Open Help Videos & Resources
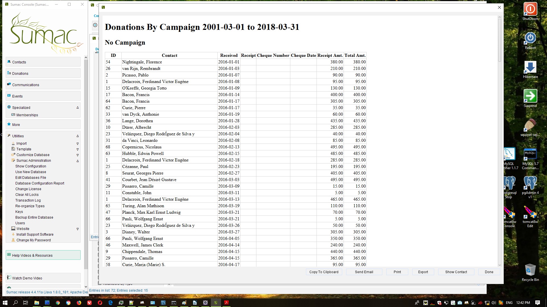The image size is (547, 307). click(43, 255)
